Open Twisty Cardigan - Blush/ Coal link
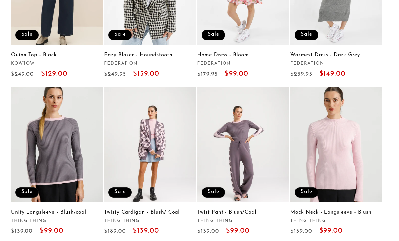This screenshot has width=399, height=241. (142, 212)
